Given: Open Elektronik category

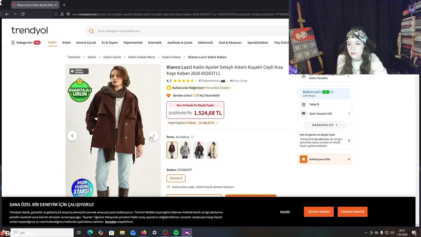Looking at the screenshot, I should (x=206, y=42).
